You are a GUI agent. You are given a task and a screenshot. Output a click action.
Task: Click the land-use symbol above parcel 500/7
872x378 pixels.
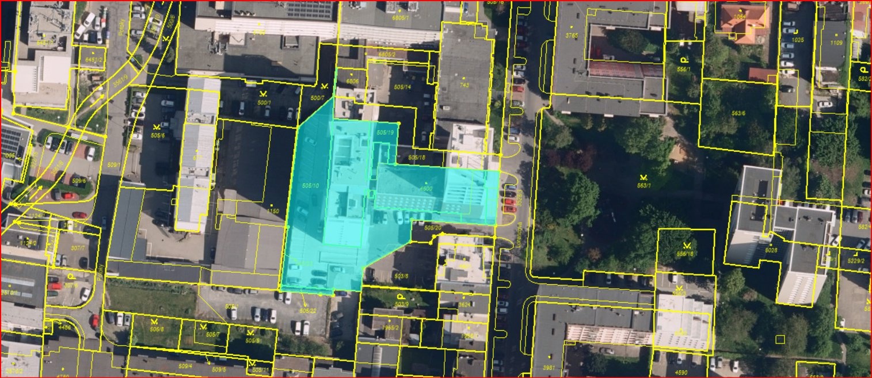[325, 87]
